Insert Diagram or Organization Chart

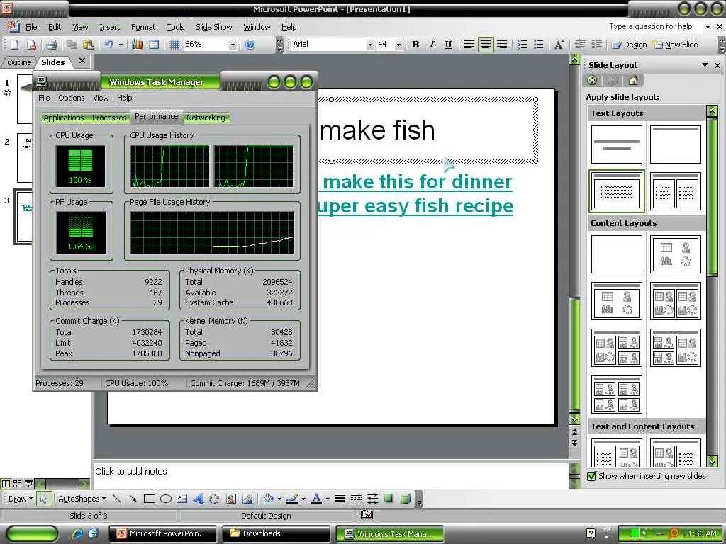(x=214, y=499)
